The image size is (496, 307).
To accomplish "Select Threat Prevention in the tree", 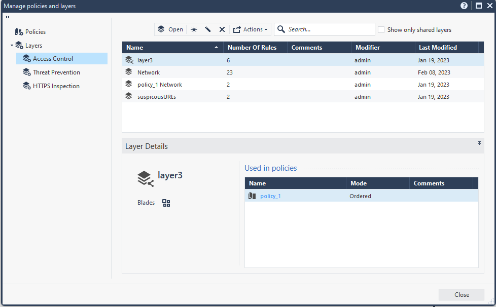I will pyautogui.click(x=56, y=72).
